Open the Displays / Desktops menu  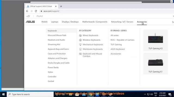pos(70,22)
